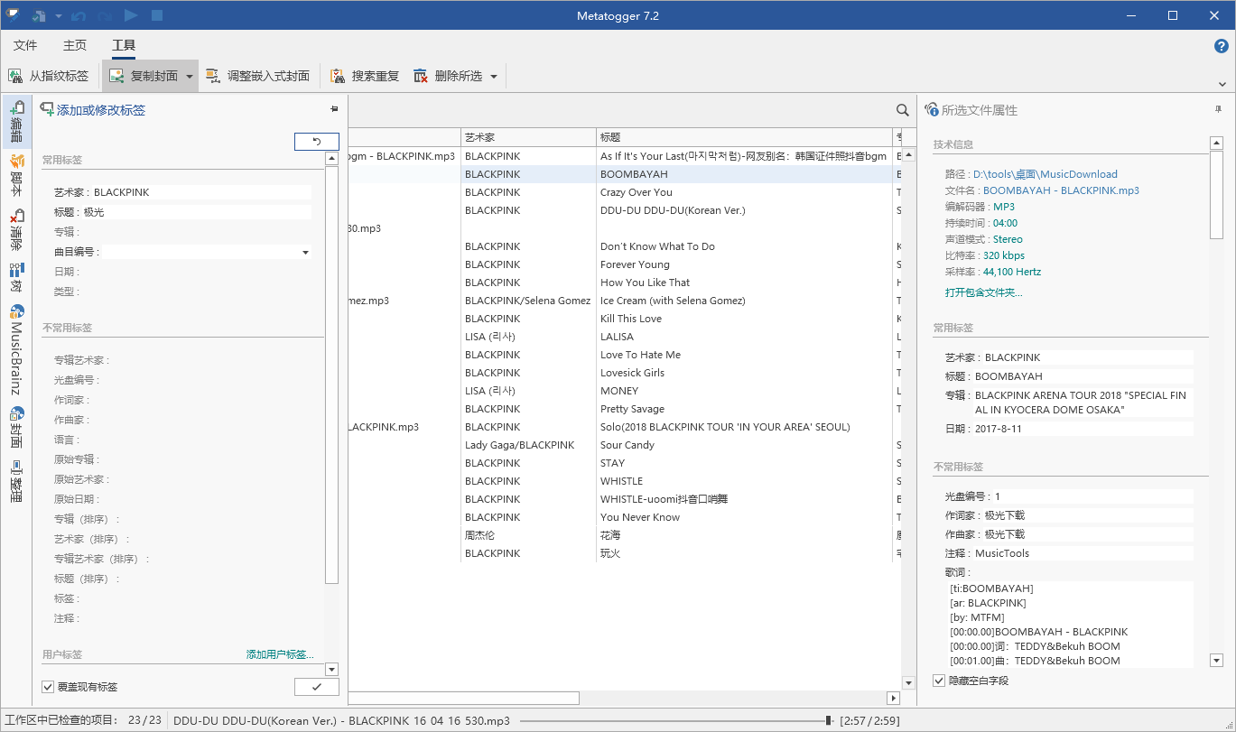The height and width of the screenshot is (732, 1236).
Task: Sort by the 标题 column header
Action: click(x=744, y=137)
